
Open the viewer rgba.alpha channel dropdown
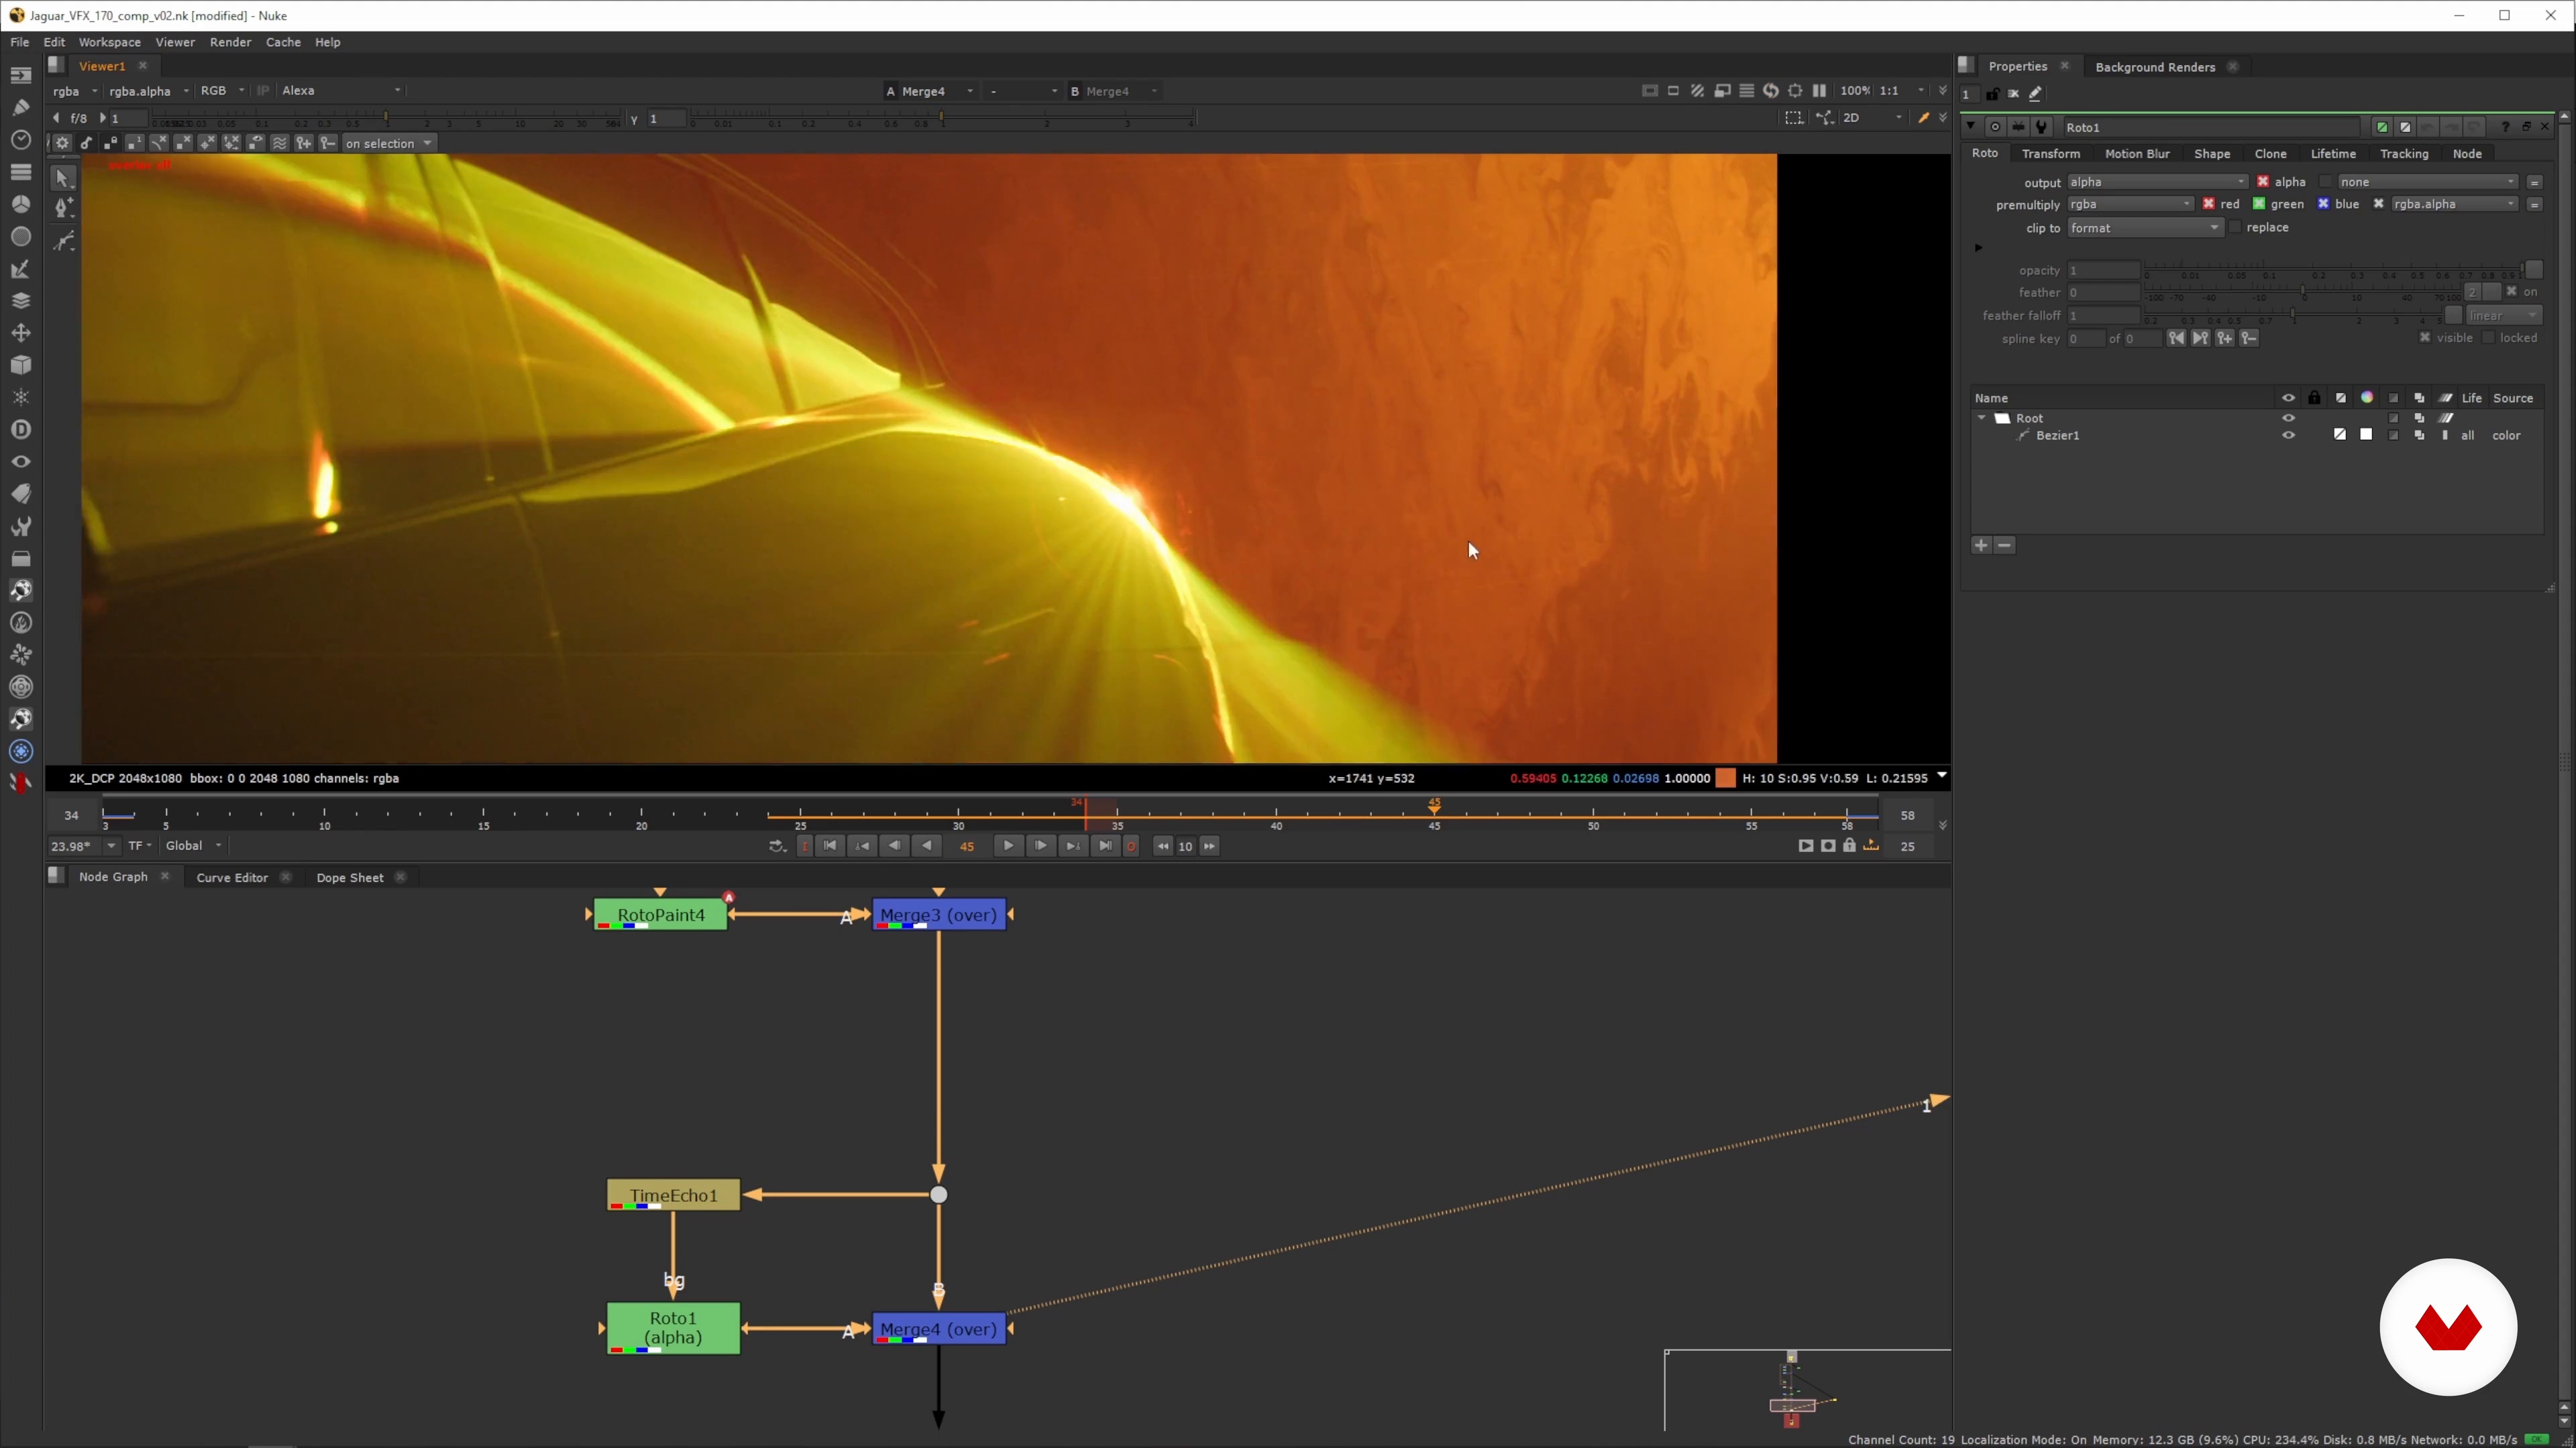pyautogui.click(x=149, y=91)
